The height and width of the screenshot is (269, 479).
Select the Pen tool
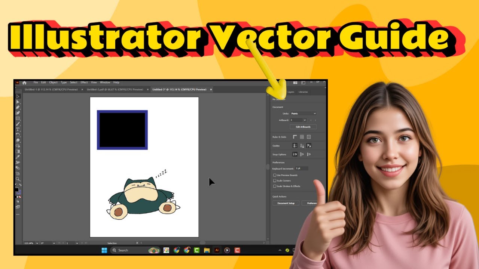coord(18,107)
